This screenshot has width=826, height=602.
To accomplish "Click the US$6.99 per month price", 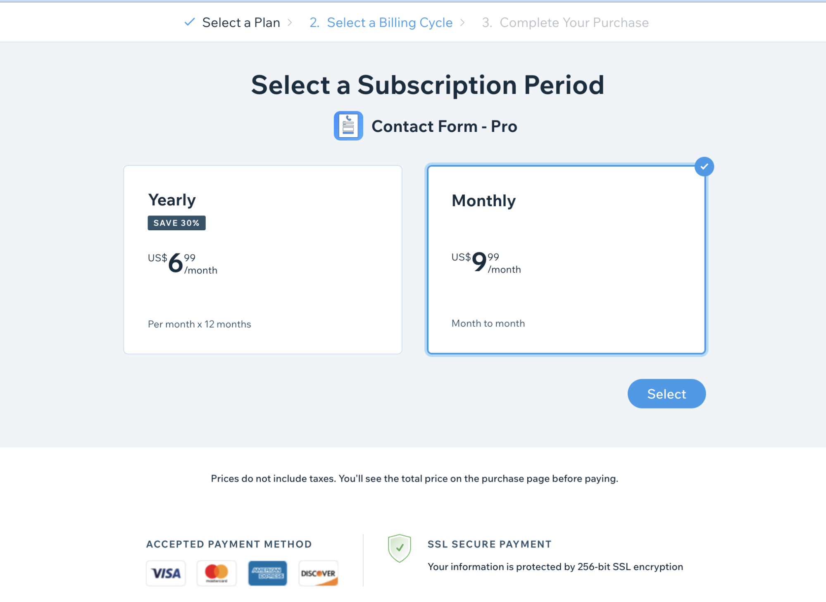I will click(182, 263).
